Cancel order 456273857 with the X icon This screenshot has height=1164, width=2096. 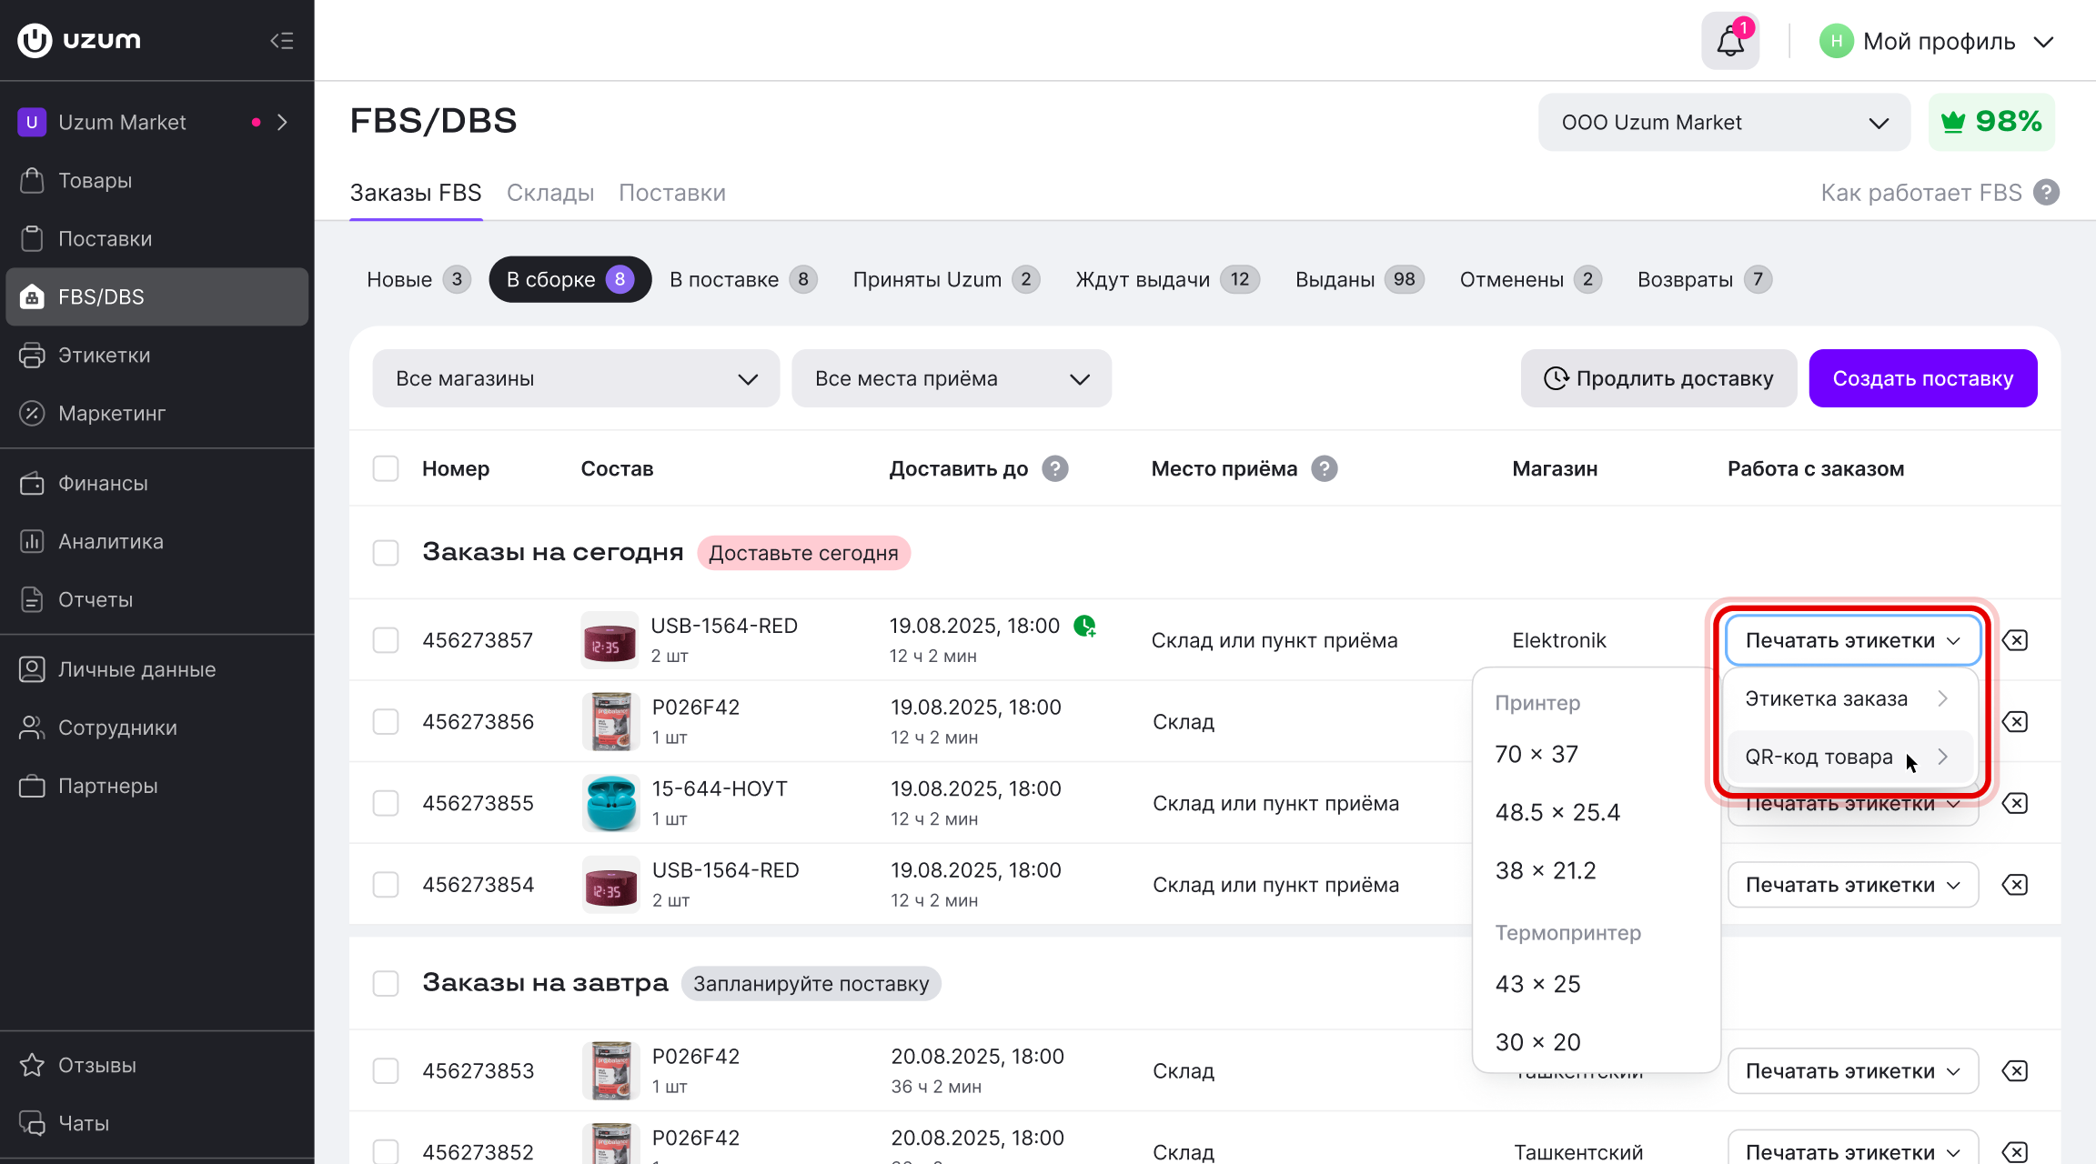[x=2015, y=640]
